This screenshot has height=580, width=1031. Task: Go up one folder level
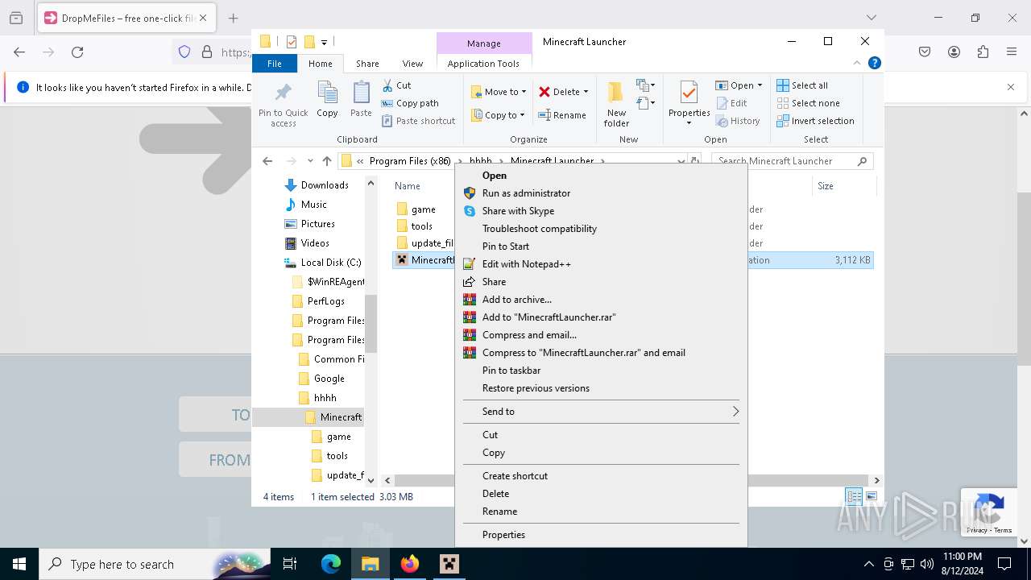click(326, 161)
